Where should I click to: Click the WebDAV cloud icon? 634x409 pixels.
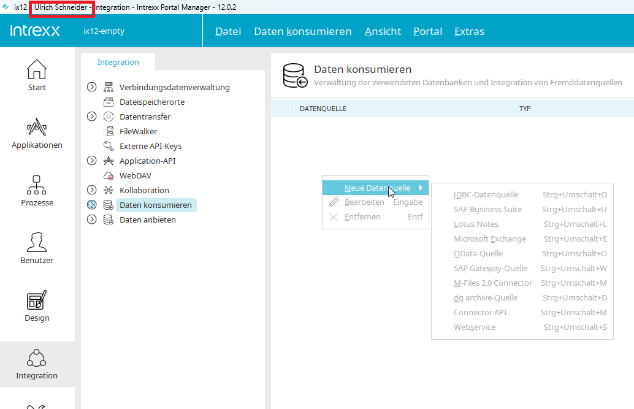point(109,175)
